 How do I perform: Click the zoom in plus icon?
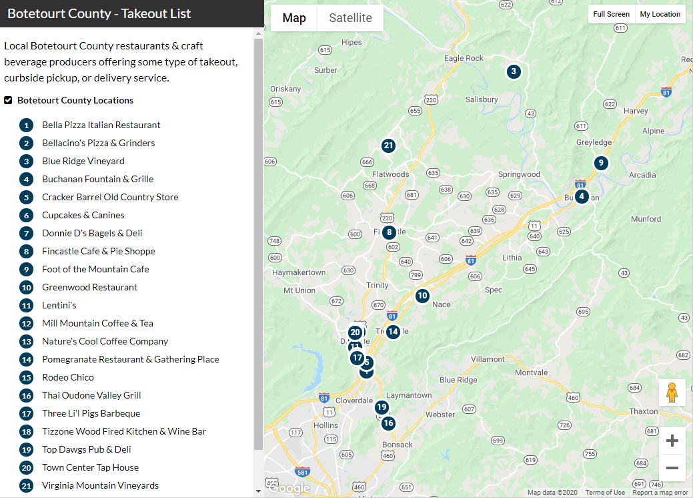point(672,440)
